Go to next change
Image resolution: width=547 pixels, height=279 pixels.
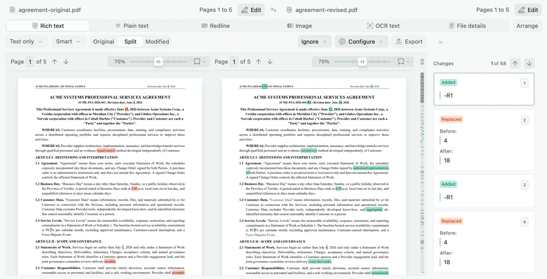529,63
